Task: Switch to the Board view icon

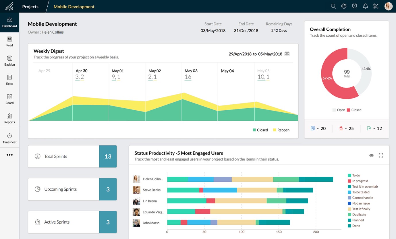Action: (9, 98)
